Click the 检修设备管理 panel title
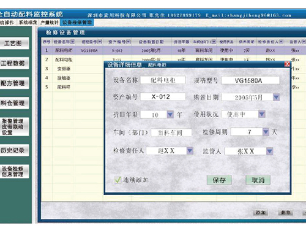Screen dimensions: 306x230 point(65,33)
